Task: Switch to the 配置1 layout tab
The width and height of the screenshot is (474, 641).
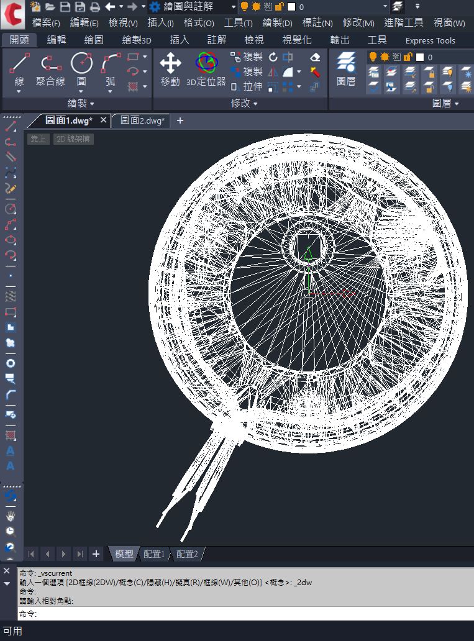Action: [x=154, y=554]
